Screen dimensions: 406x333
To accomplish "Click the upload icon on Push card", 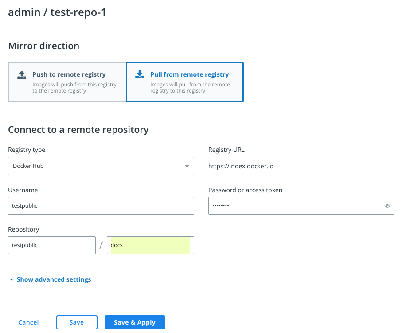I will click(22, 74).
